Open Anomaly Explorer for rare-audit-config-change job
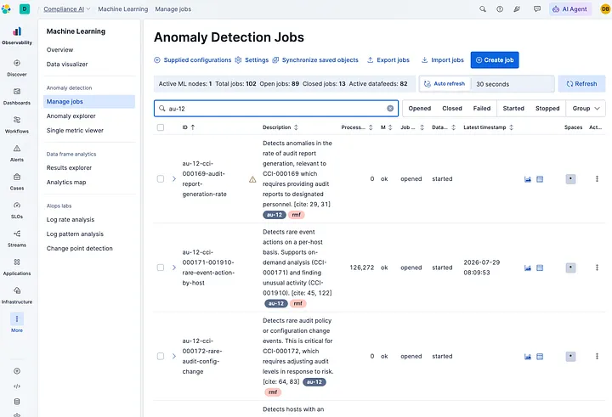The width and height of the screenshot is (612, 417). coord(540,356)
